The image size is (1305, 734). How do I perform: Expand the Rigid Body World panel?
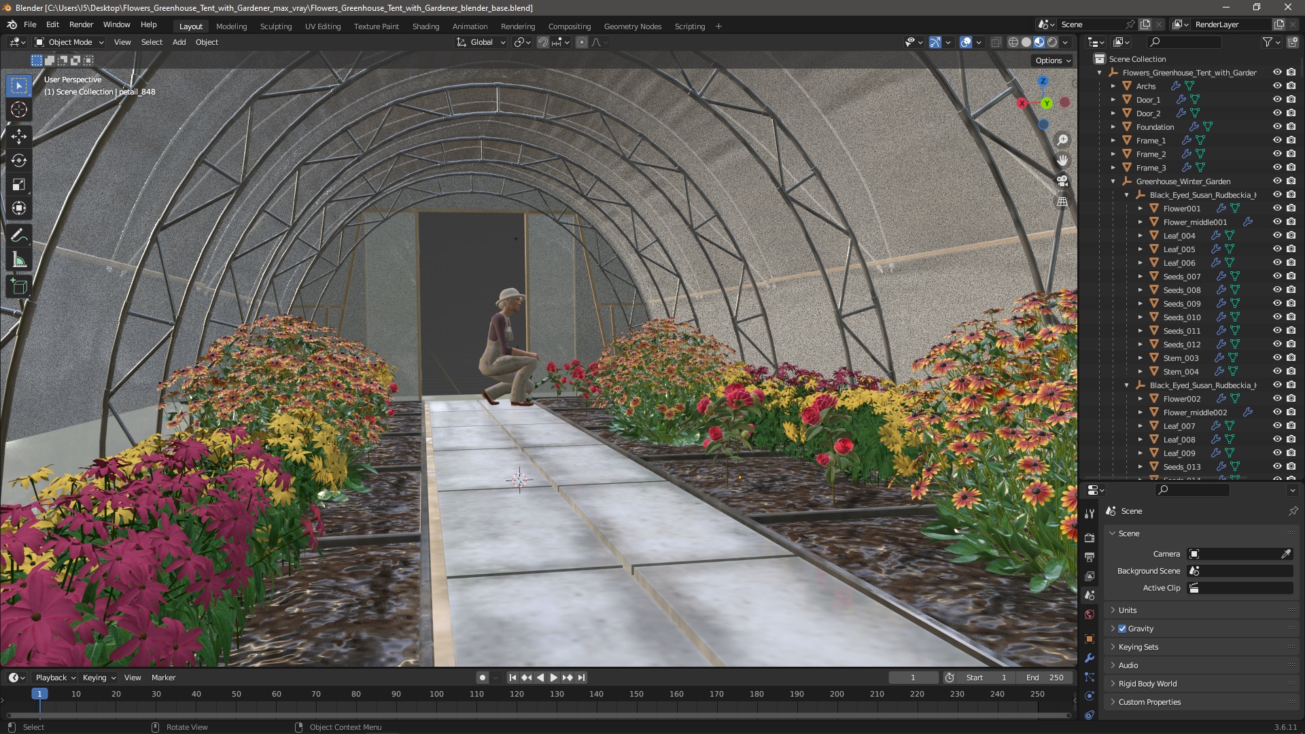1147,684
